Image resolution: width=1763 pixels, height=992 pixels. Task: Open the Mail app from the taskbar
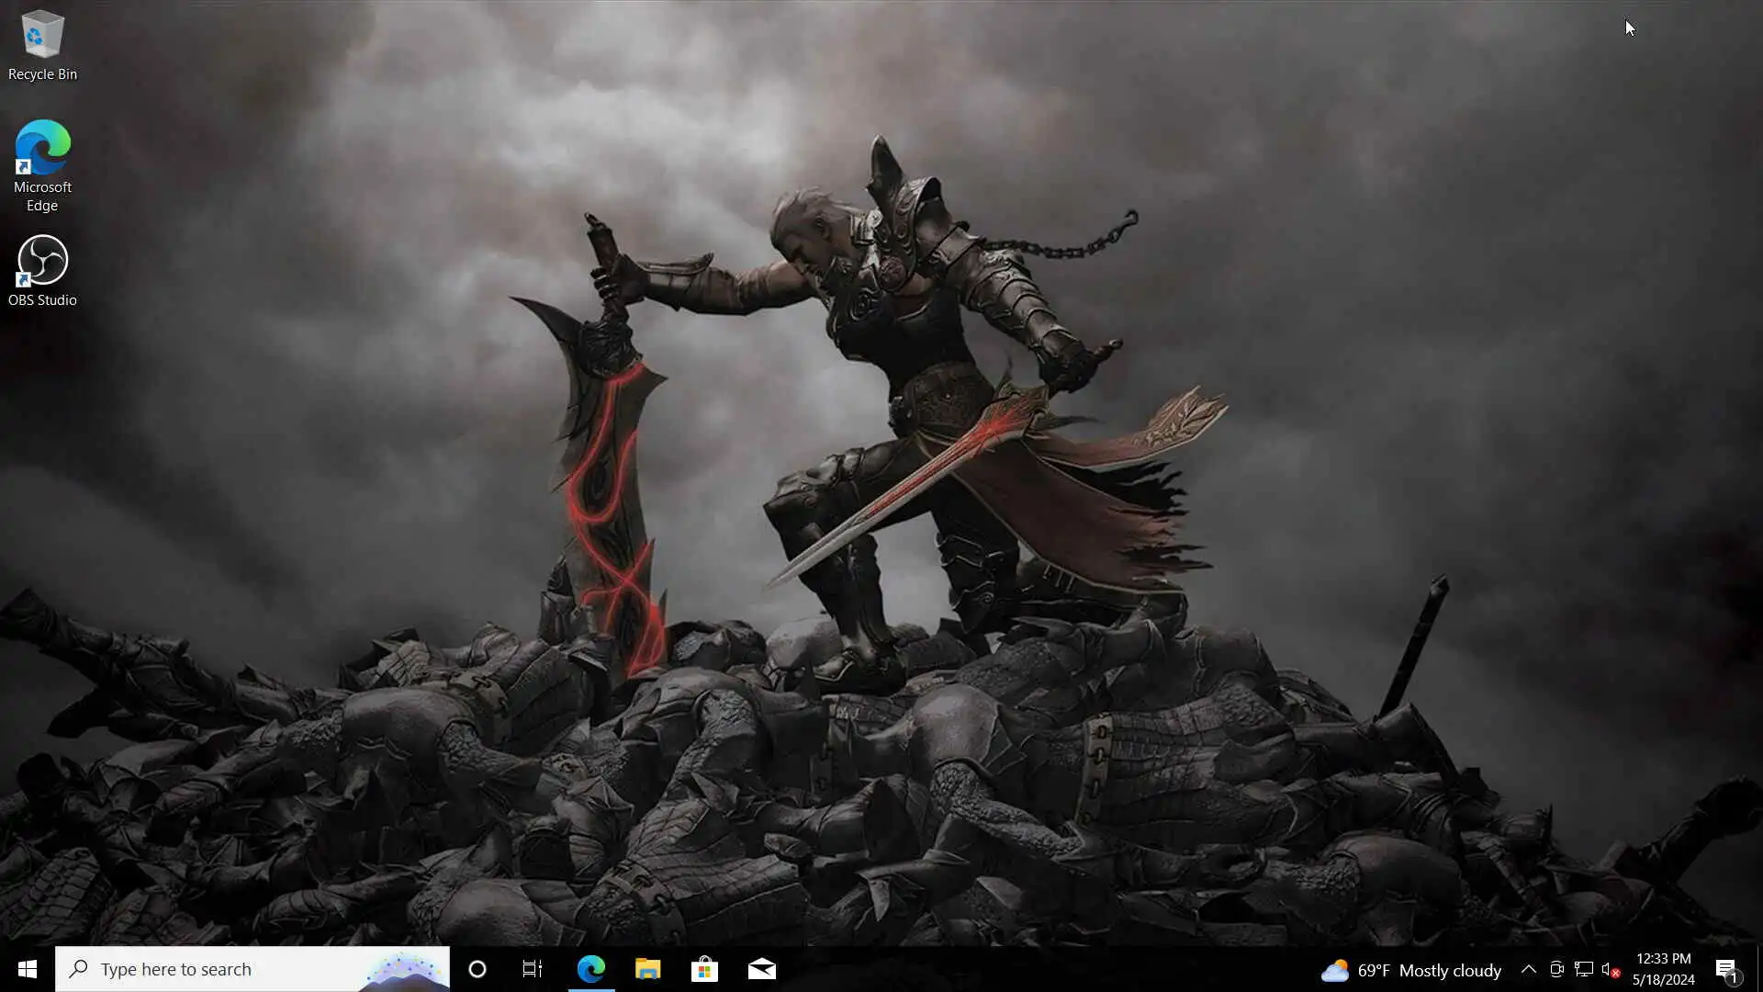point(761,969)
